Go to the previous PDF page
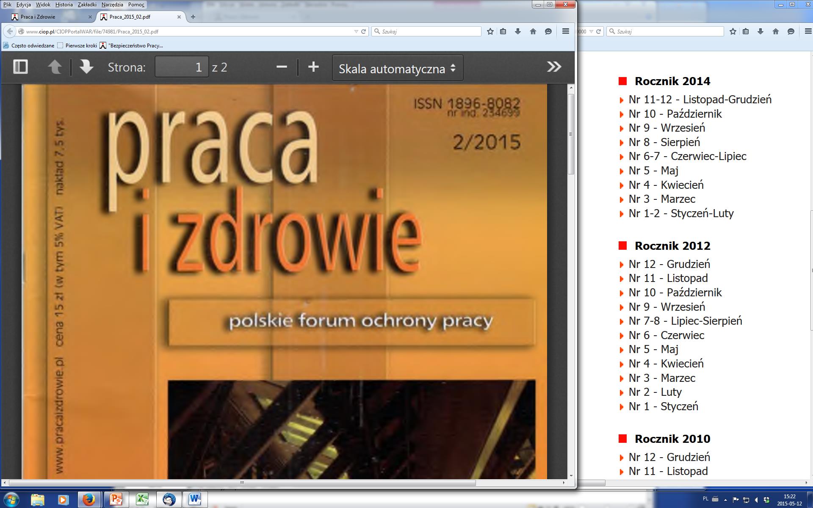This screenshot has width=813, height=508. pyautogui.click(x=55, y=67)
